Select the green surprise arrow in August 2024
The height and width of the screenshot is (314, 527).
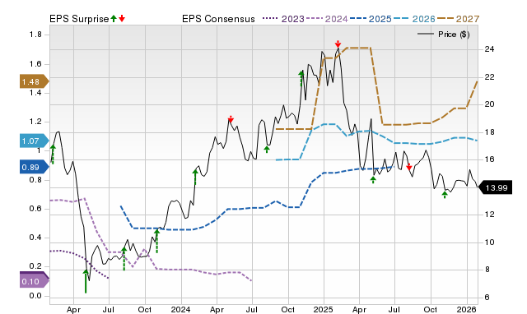tap(267, 150)
